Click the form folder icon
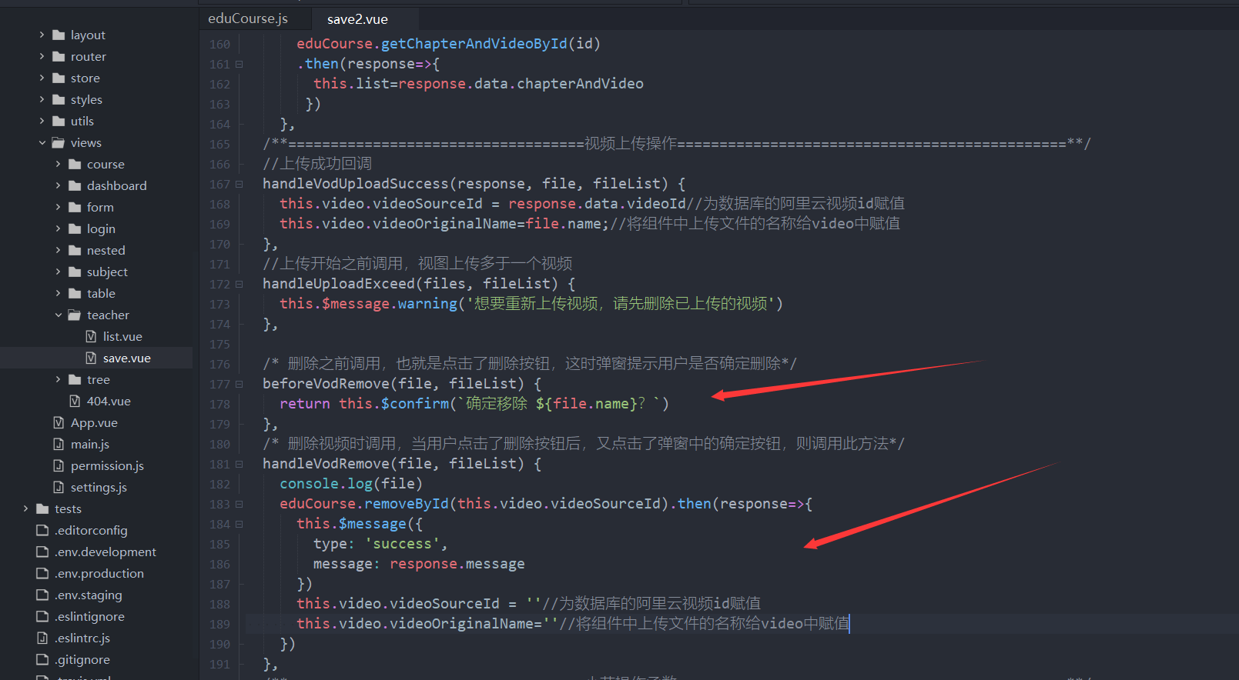The image size is (1239, 680). click(x=75, y=207)
